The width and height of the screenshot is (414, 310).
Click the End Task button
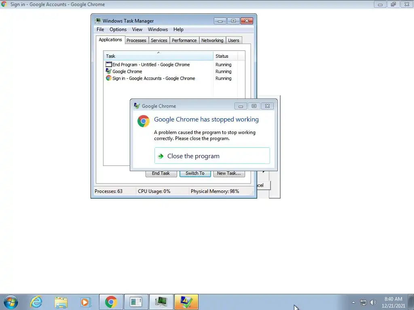[x=161, y=174]
